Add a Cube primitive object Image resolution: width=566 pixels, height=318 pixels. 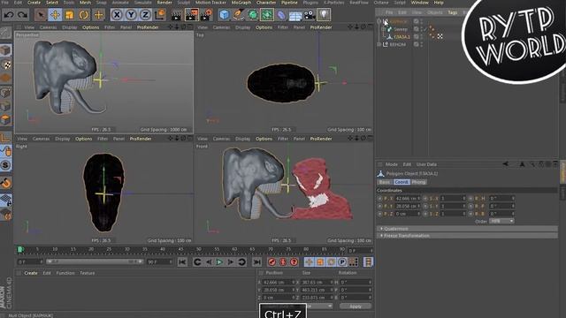click(224, 15)
